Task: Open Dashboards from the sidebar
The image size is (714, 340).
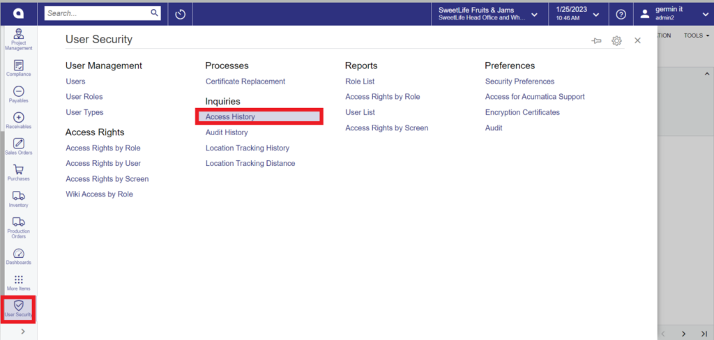Action: [19, 256]
